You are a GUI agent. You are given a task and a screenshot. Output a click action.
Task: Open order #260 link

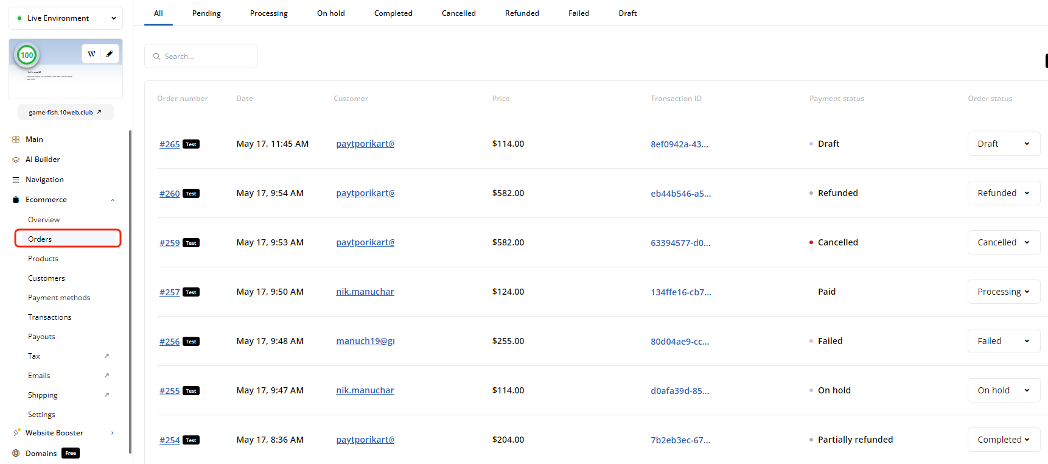click(x=169, y=194)
